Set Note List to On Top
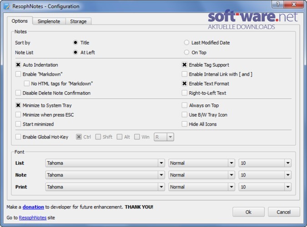Viewport: 307px width, 227px height. pos(186,52)
